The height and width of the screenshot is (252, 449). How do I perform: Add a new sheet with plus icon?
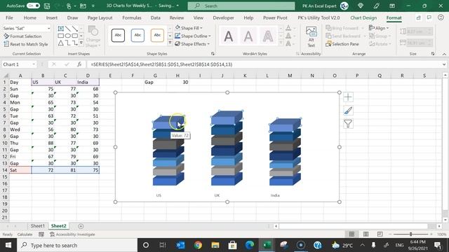81,226
